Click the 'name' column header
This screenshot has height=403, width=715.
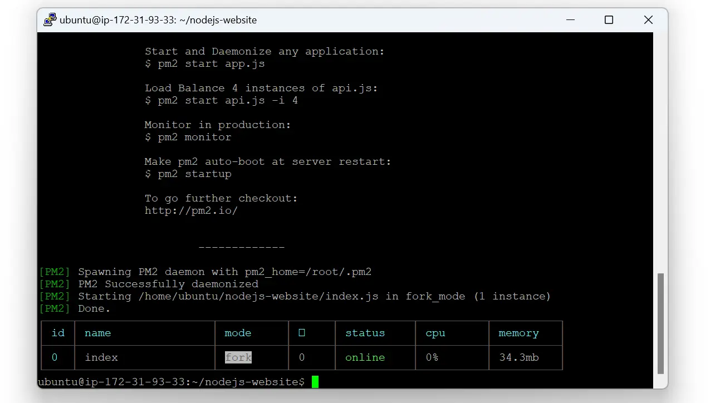pos(98,333)
